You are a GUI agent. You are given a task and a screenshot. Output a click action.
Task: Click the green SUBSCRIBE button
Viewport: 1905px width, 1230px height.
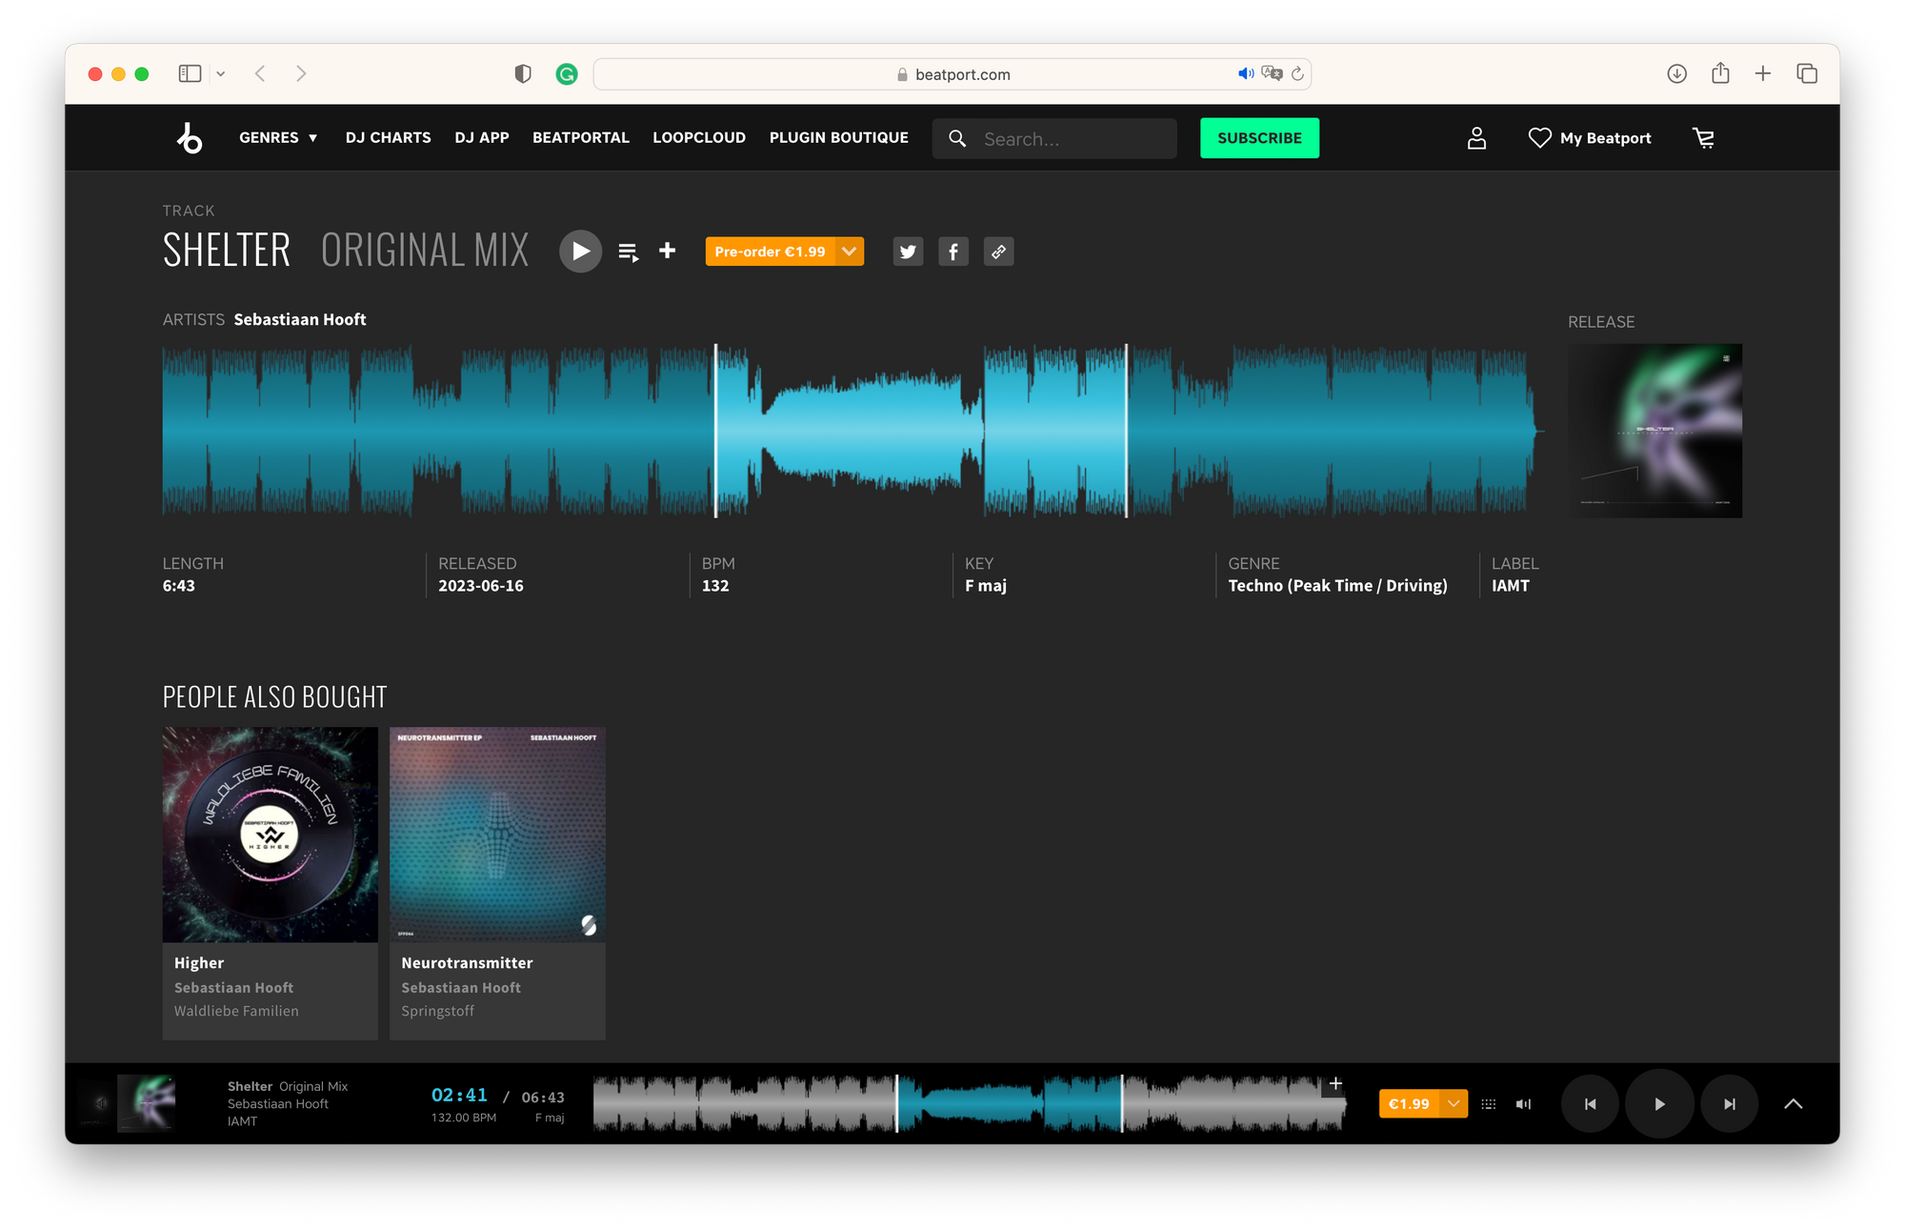1259,138
